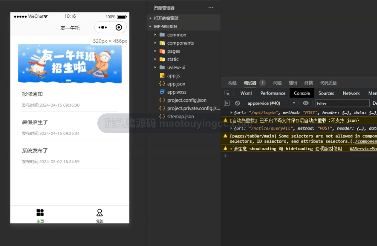This screenshot has height=246, width=377.
Task: Expand the showLoading warning message
Action: (231, 149)
